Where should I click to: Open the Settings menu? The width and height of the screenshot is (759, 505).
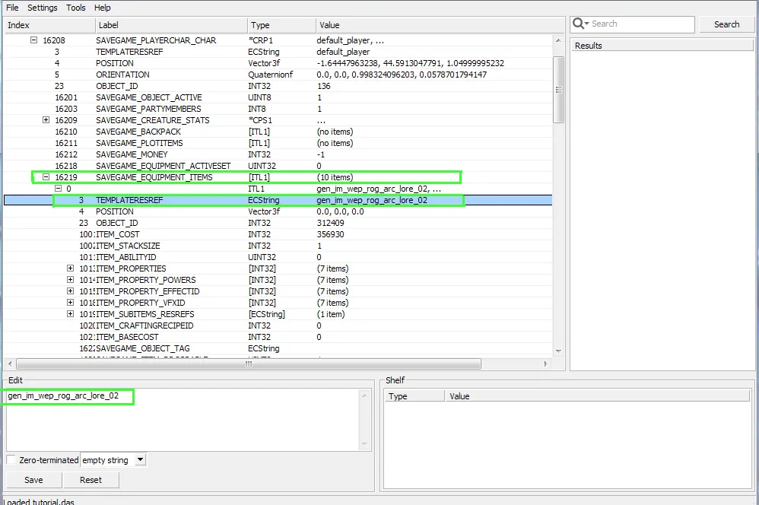(43, 8)
